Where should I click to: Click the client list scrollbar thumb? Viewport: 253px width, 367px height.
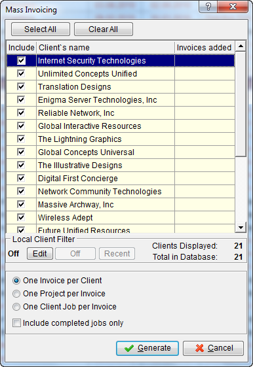(241, 104)
